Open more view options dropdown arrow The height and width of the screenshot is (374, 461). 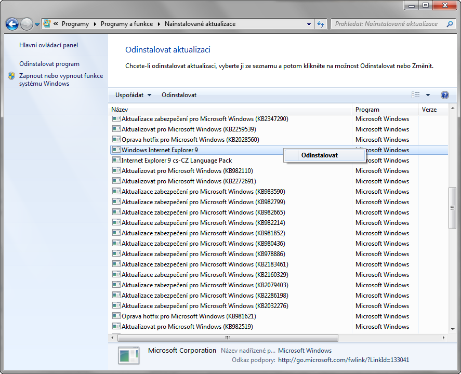point(428,95)
